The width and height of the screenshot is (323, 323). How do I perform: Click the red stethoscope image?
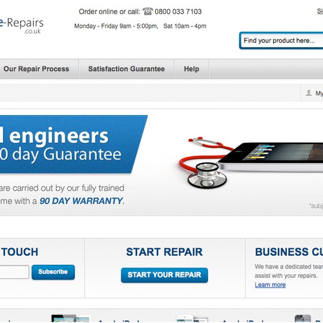(x=202, y=161)
